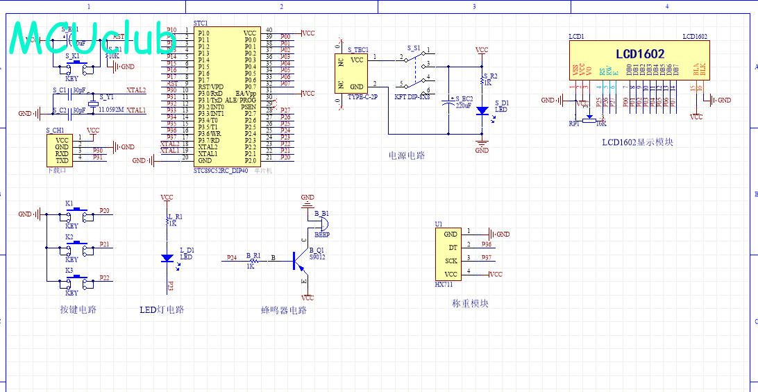Select the S_CH1 download port header

(61, 150)
